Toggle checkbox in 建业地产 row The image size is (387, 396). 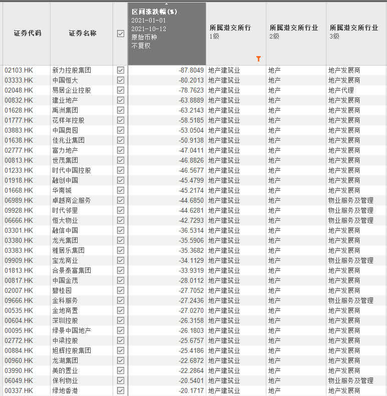121,100
